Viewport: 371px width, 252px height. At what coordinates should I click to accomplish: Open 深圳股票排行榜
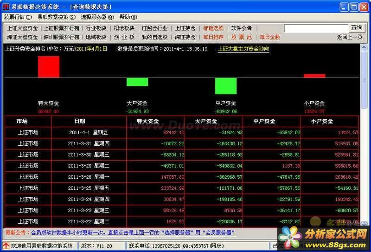pyautogui.click(x=62, y=37)
